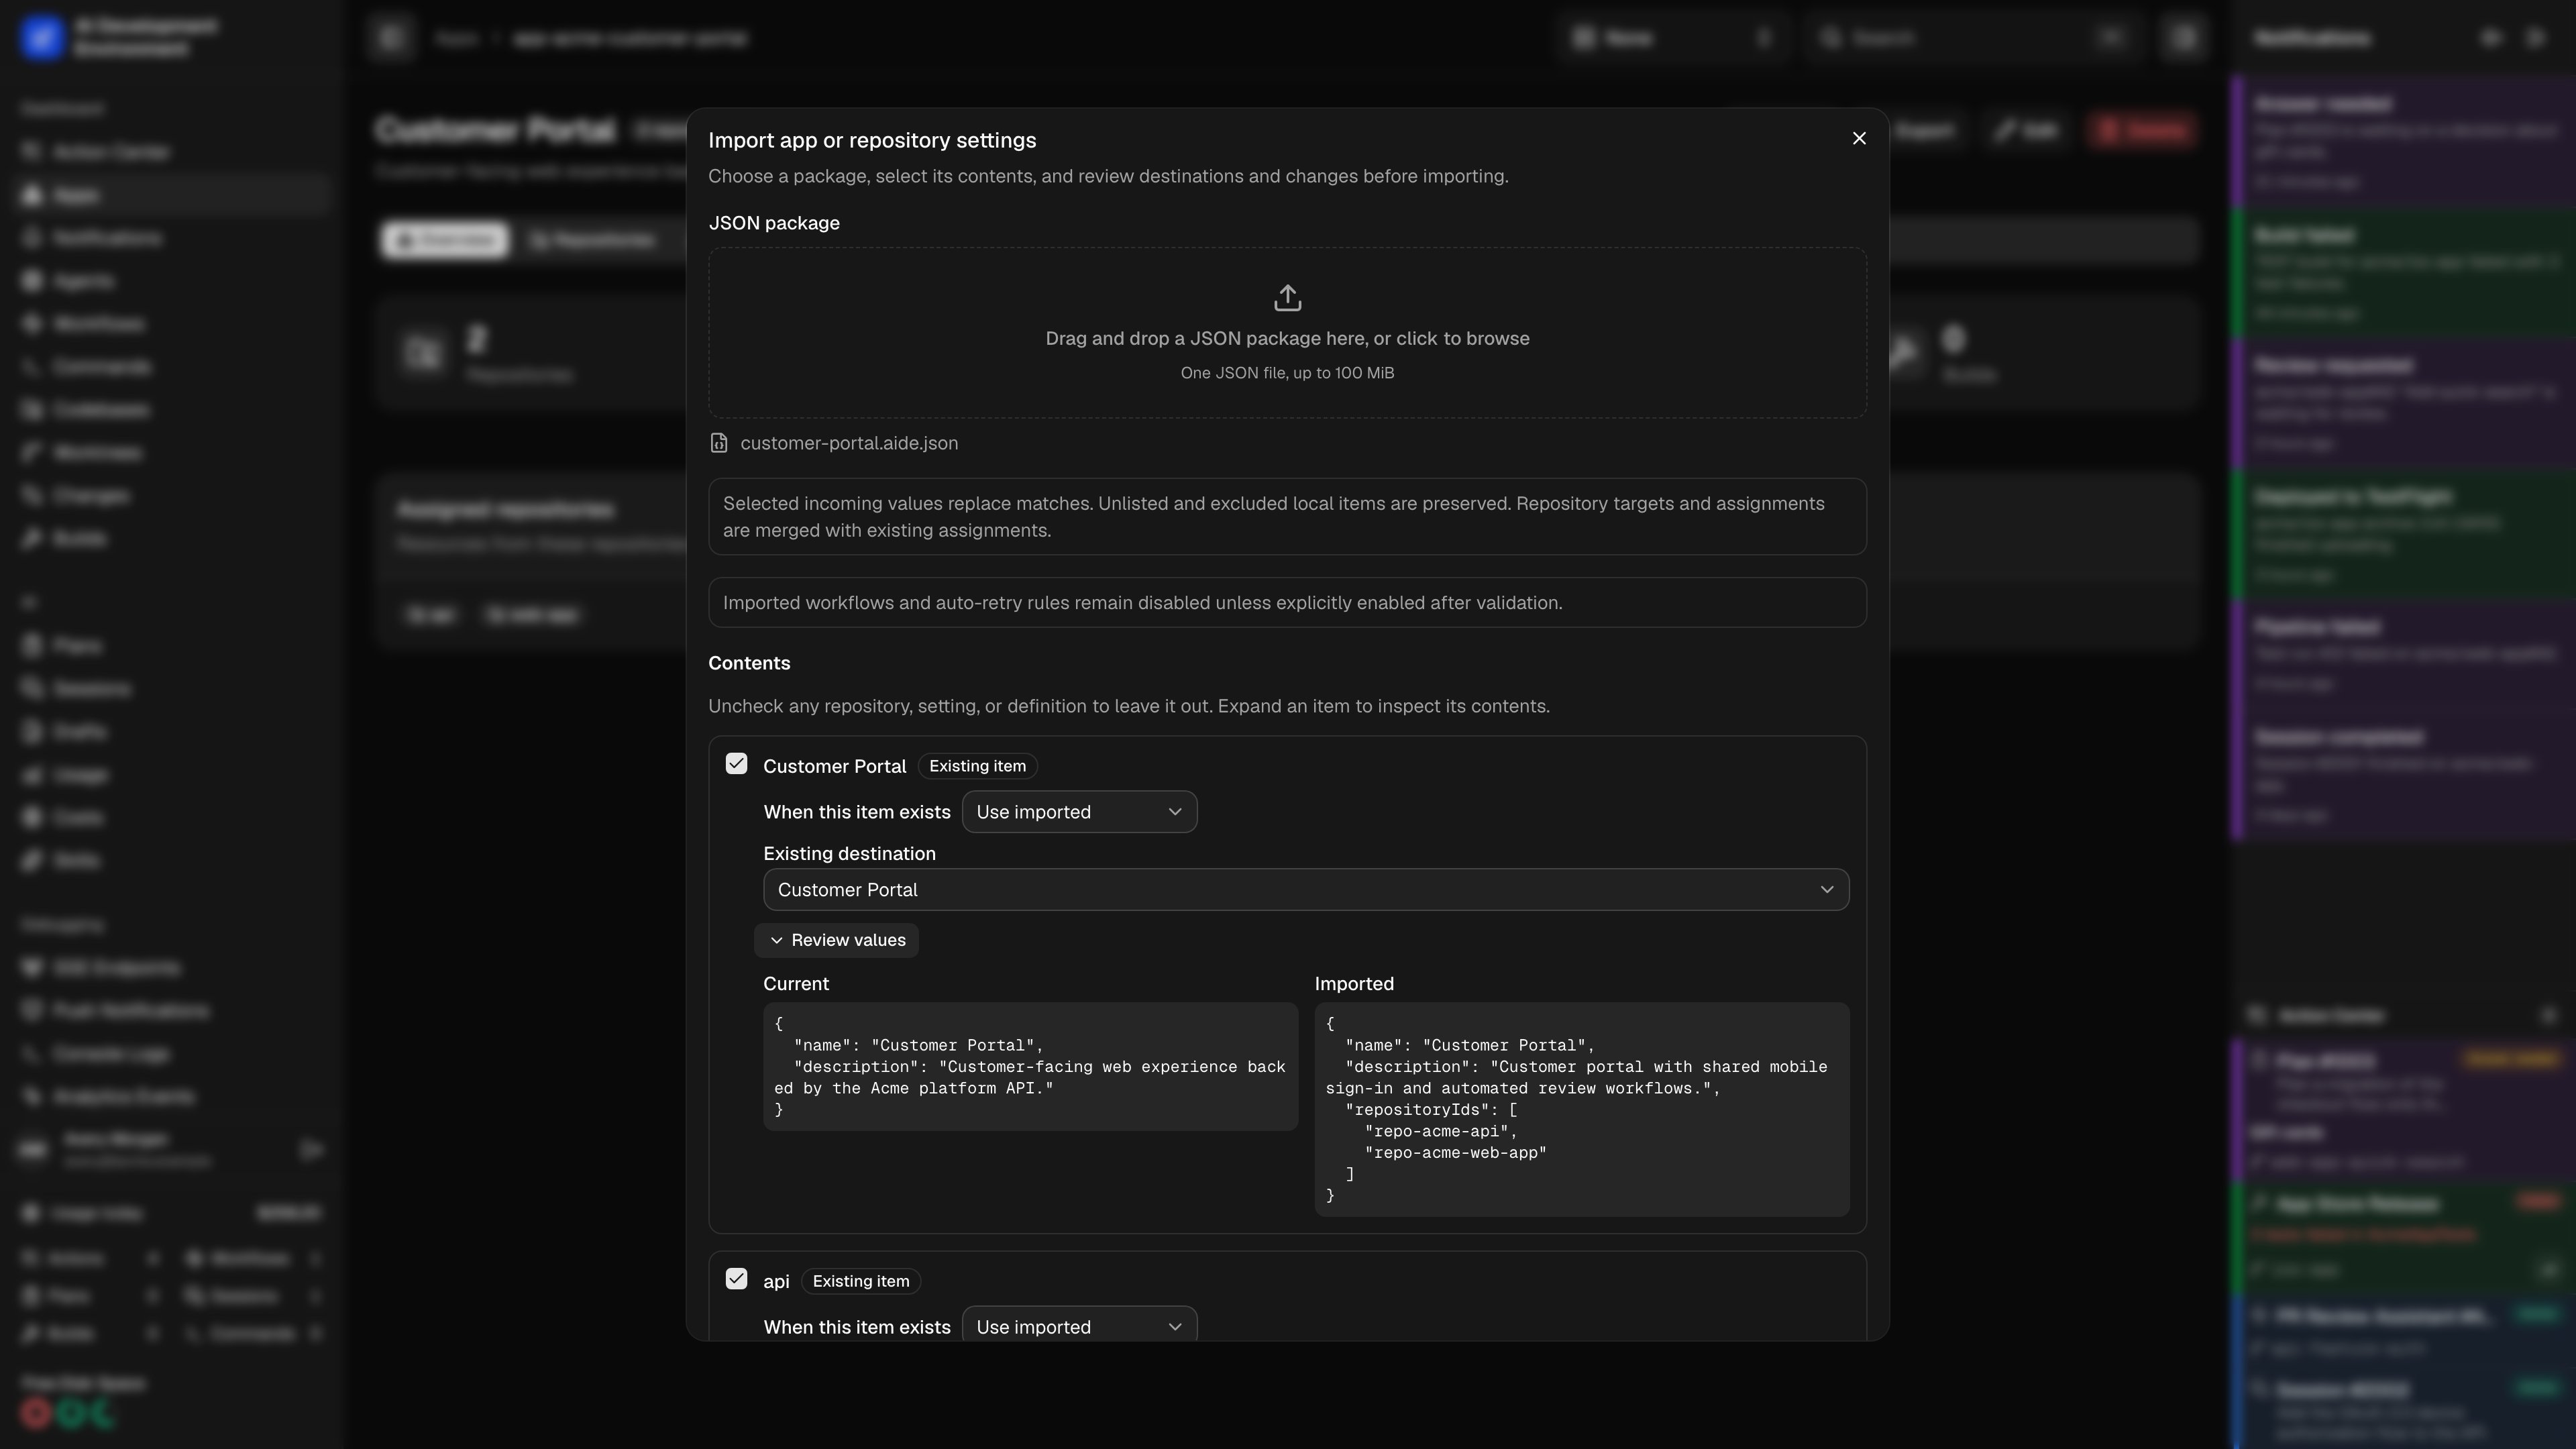Collapse the Review values section
This screenshot has width=2576, height=1449.
pos(836,940)
